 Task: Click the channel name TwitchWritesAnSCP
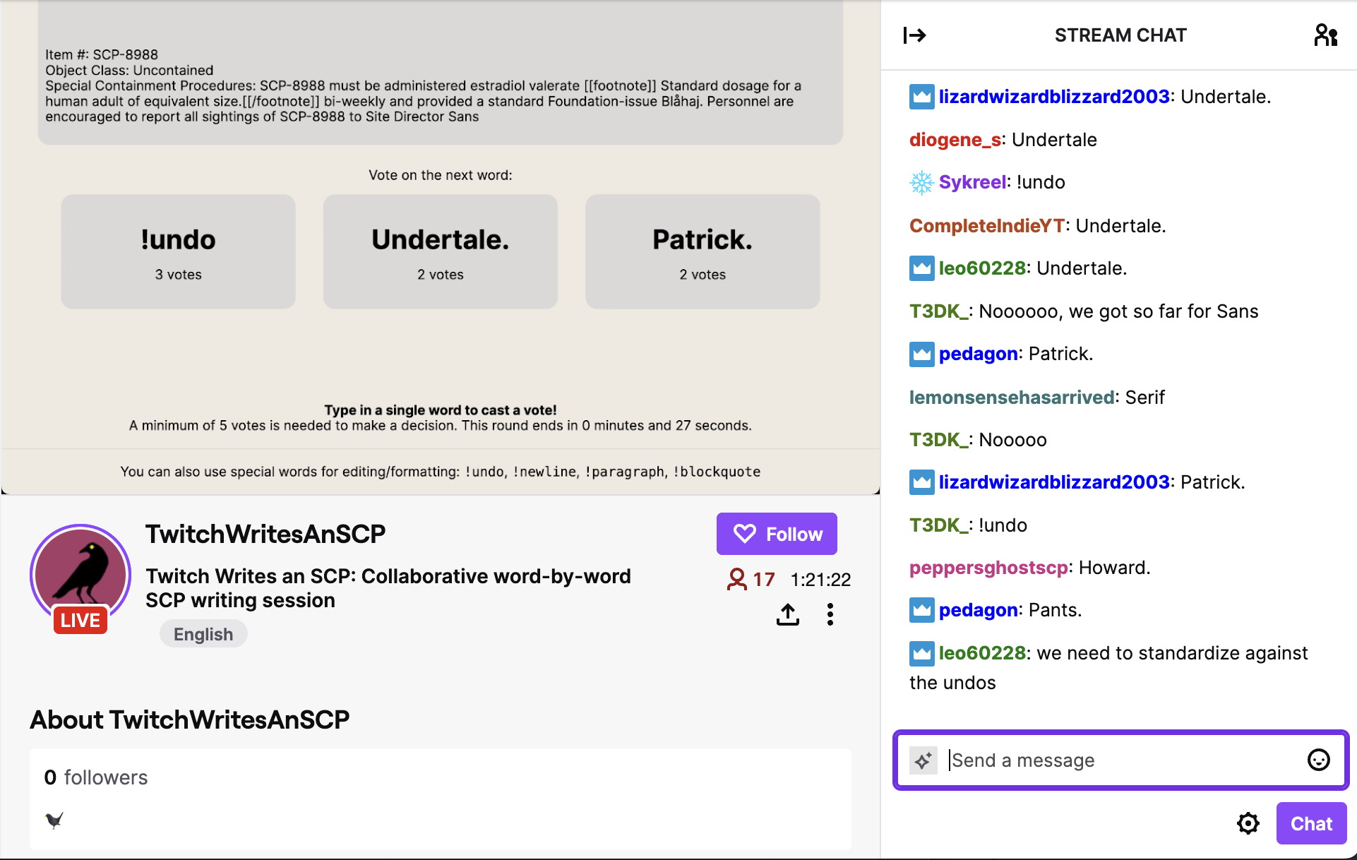click(265, 534)
